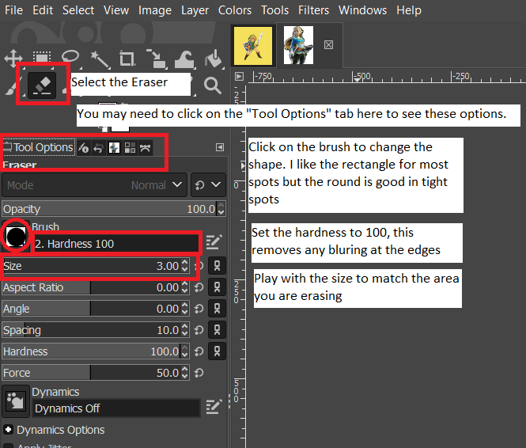Switch to the Tool Options tab
The height and width of the screenshot is (448, 526).
tap(39, 147)
